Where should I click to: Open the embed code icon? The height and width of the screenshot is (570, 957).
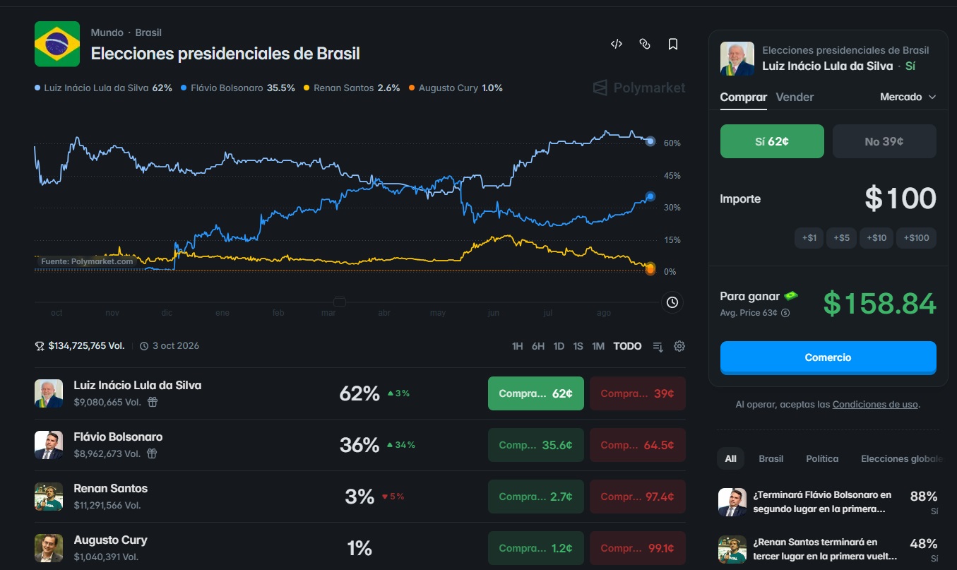(617, 44)
